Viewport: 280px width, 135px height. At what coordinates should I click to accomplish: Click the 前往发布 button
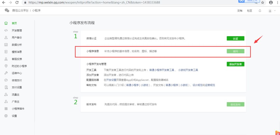(235, 104)
